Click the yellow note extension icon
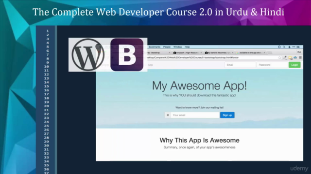The width and height of the screenshot is (311, 174). pos(290,58)
